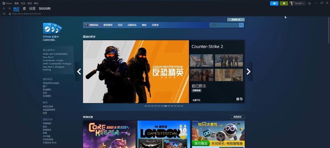
Task: Expand the 您的商店 store menu
Action: (94, 25)
